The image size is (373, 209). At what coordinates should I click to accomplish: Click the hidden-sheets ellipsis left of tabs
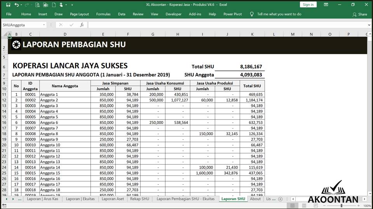click(19, 199)
